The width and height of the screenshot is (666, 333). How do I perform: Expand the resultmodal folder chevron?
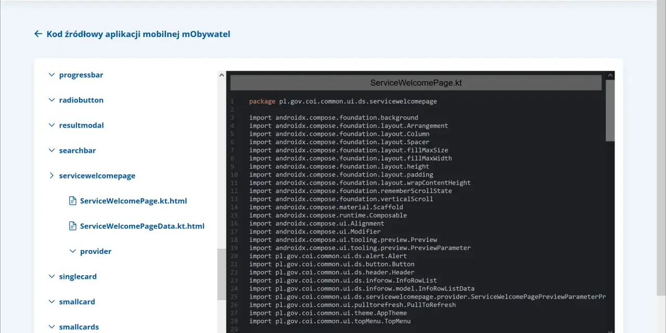[x=52, y=125]
